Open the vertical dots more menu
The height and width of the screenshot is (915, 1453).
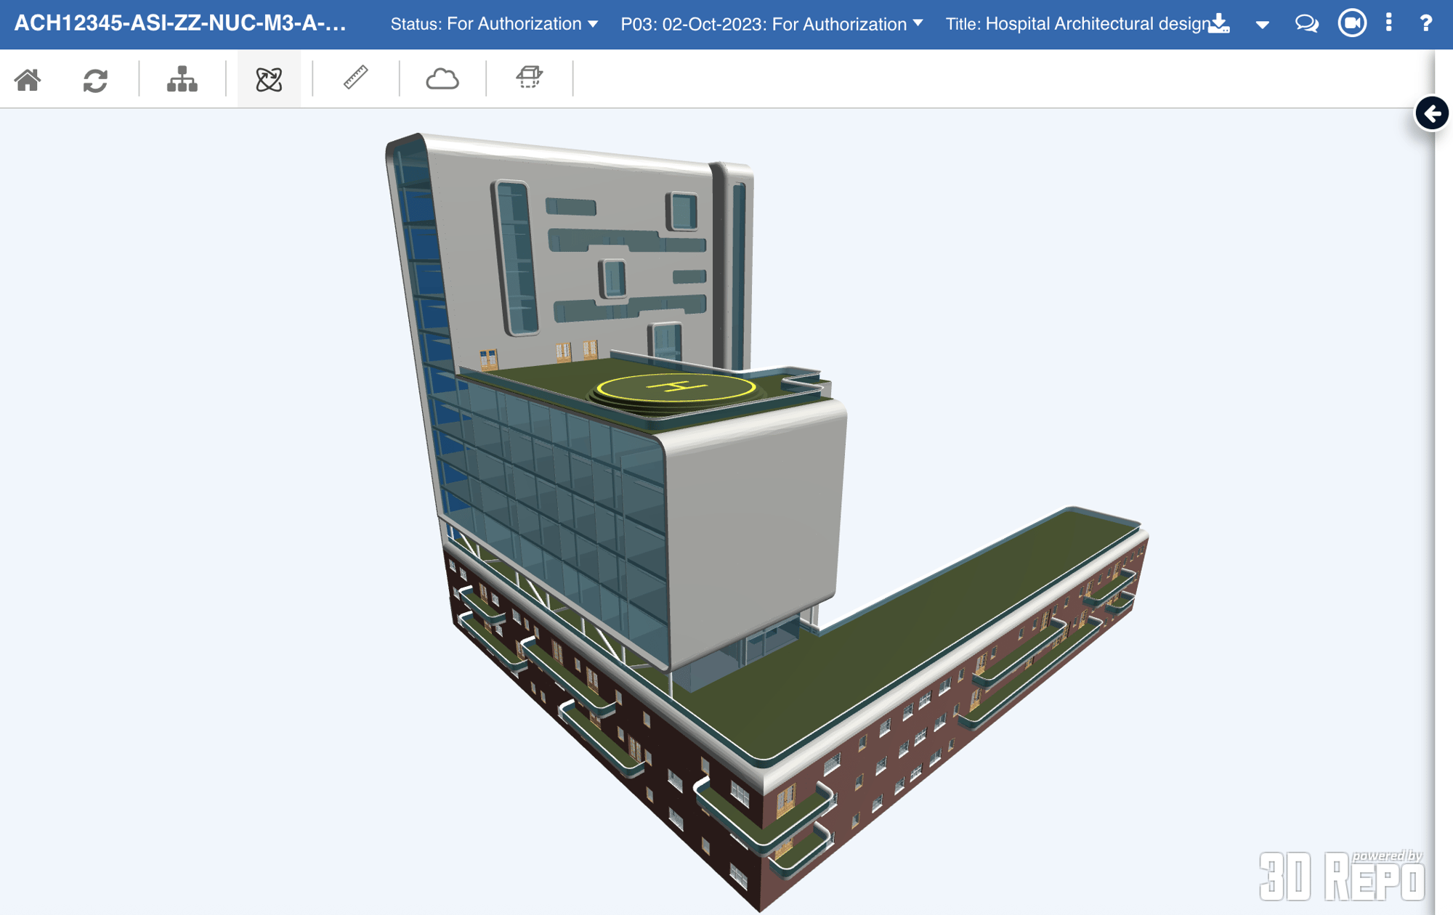click(1389, 23)
